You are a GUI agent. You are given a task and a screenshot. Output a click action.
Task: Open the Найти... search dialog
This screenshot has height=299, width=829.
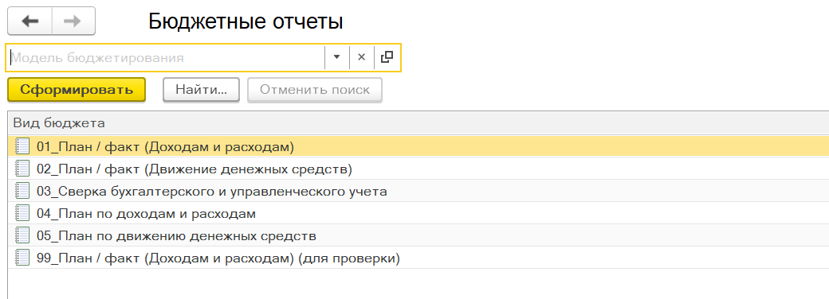tap(201, 90)
